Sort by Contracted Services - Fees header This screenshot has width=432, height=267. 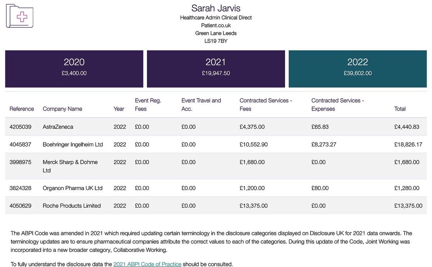tap(266, 105)
